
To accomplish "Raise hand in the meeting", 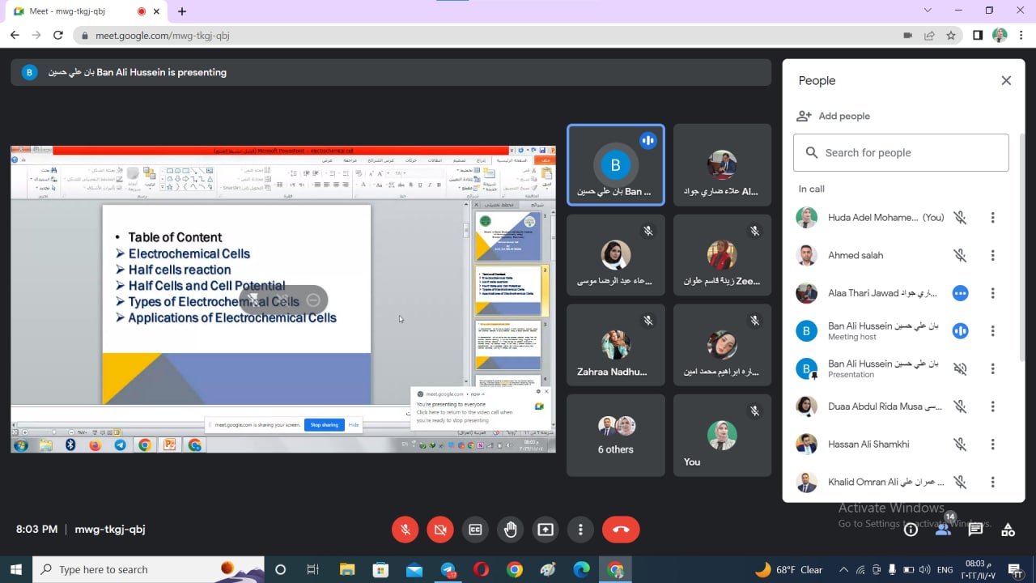I will (511, 530).
